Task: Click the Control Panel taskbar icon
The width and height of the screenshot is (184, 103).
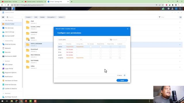Action: point(13,9)
